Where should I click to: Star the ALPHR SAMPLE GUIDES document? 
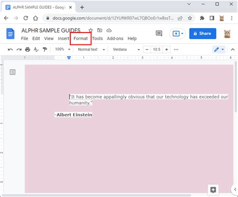point(90,31)
